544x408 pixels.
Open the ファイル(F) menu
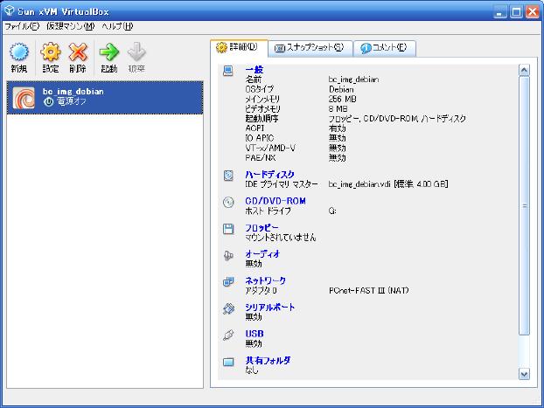[x=22, y=26]
